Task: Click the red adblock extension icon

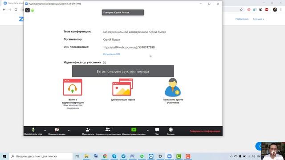Action: coord(267,10)
